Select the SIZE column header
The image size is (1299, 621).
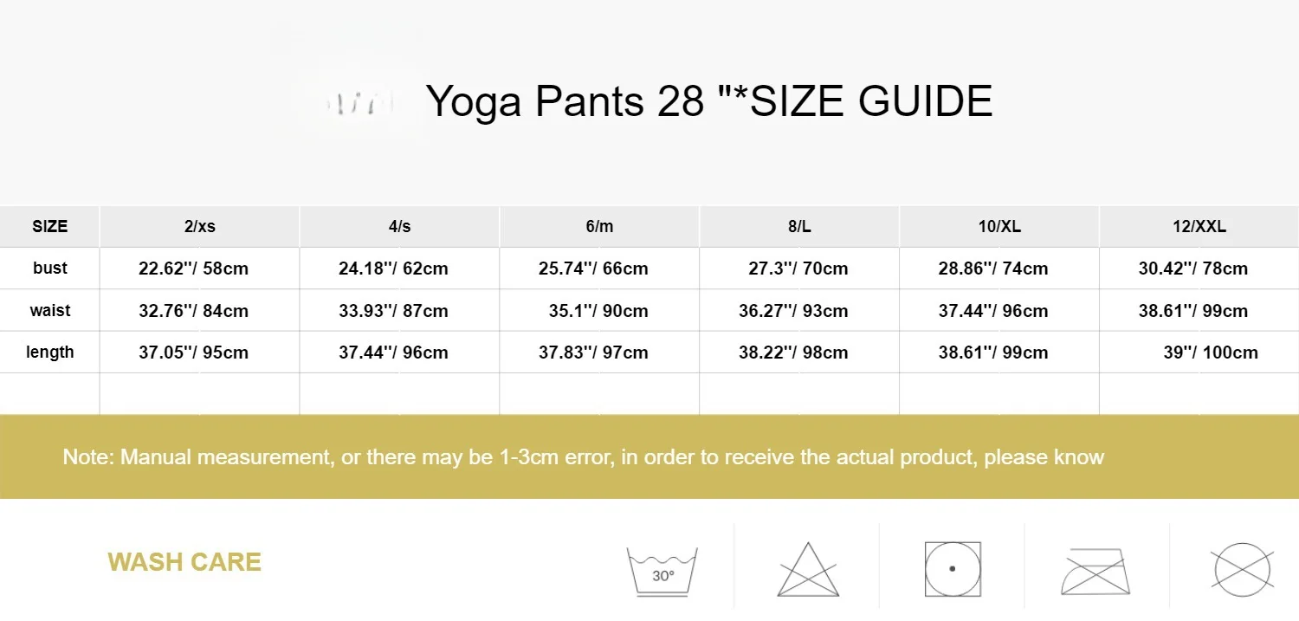point(50,227)
